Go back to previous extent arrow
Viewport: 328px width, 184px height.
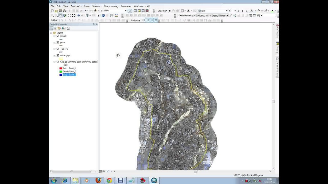pyautogui.click(x=79, y=15)
